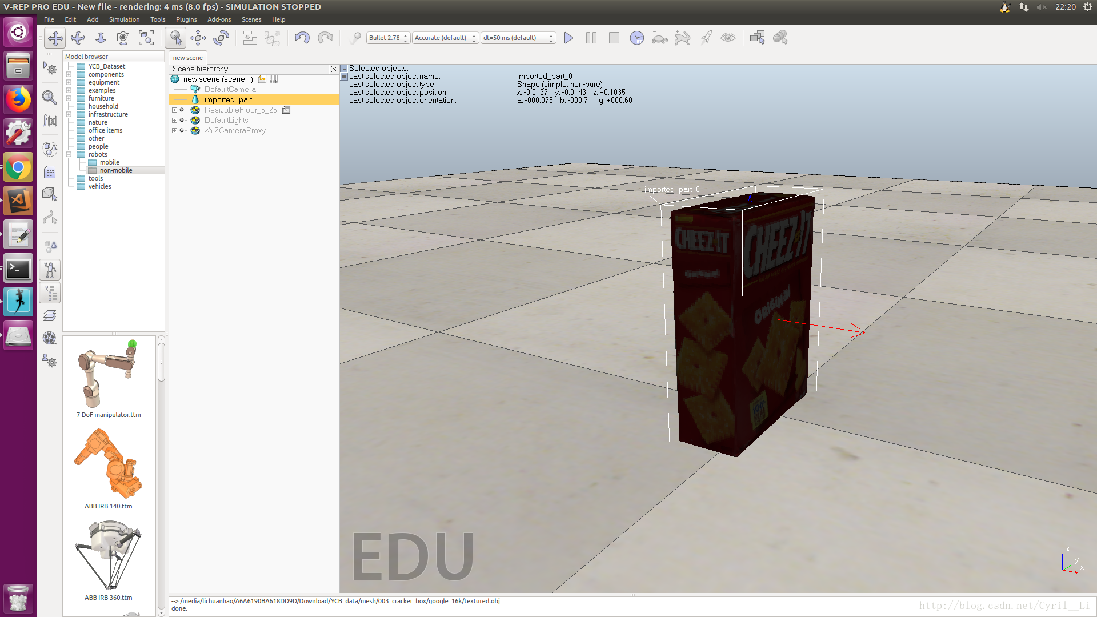
Task: Toggle shape edit mode icon
Action: (x=50, y=195)
